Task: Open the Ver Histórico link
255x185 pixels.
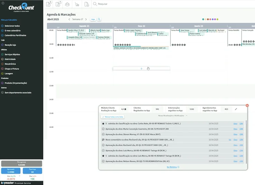Action: click(x=173, y=167)
